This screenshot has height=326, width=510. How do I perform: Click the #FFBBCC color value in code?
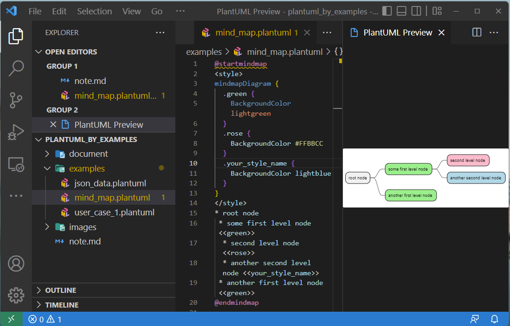(309, 143)
